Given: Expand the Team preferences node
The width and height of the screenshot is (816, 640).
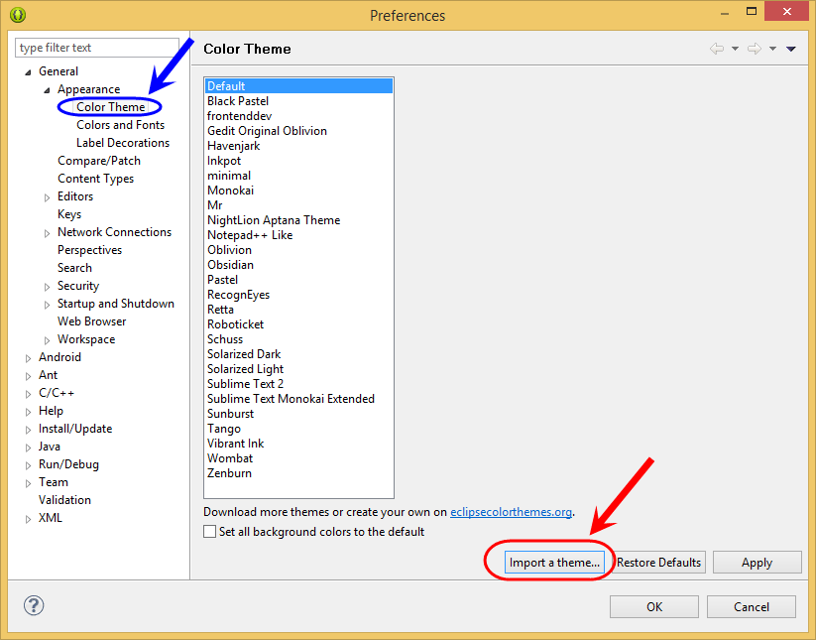Looking at the screenshot, I should 28,483.
